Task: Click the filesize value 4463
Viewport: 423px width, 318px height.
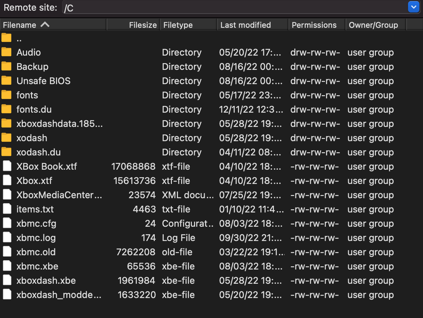Action: [144, 209]
